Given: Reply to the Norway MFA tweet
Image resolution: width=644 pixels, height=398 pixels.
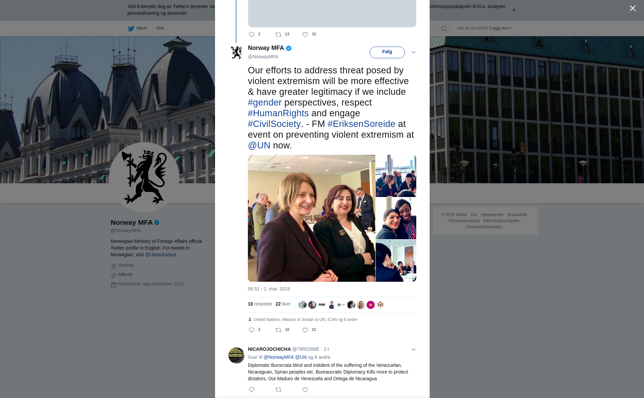Looking at the screenshot, I should point(252,330).
